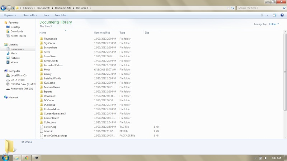Click the Burn toolbar button

point(46,15)
